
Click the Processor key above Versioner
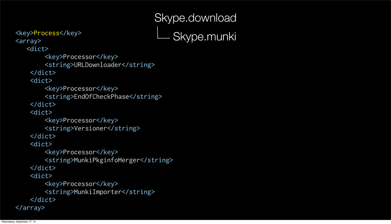point(81,120)
